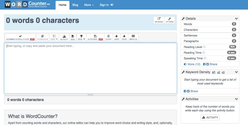The height and width of the screenshot is (125, 248).
Task: Collapse the Details panel chevron
Action: [x=236, y=19]
